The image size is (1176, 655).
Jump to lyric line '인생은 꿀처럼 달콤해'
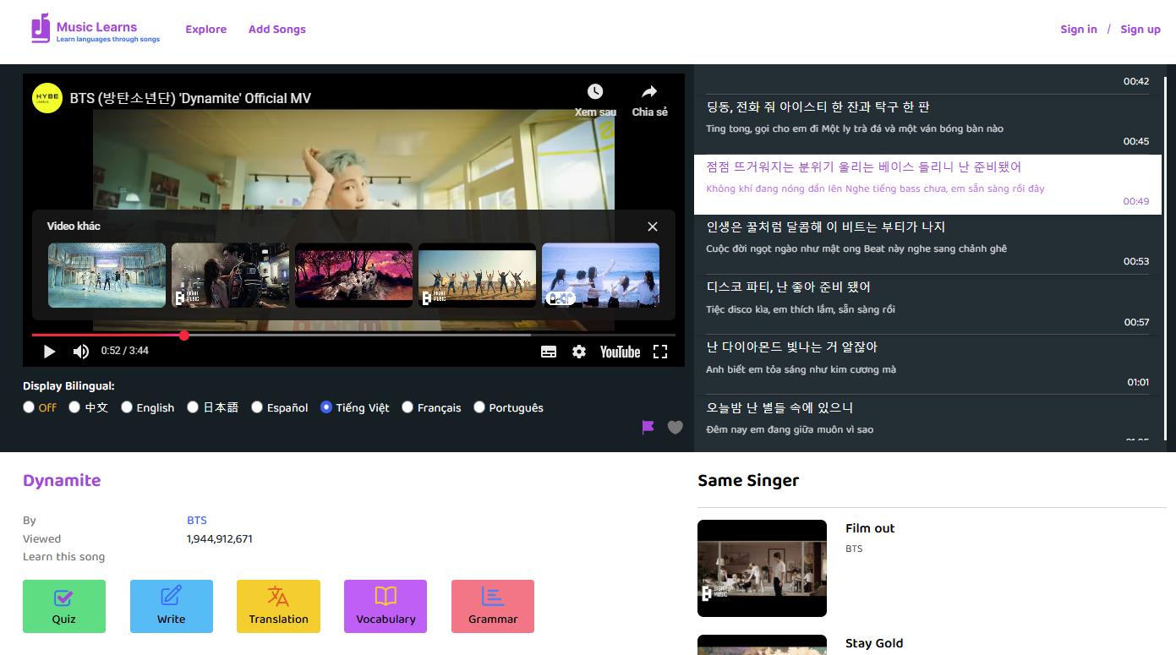coord(927,244)
